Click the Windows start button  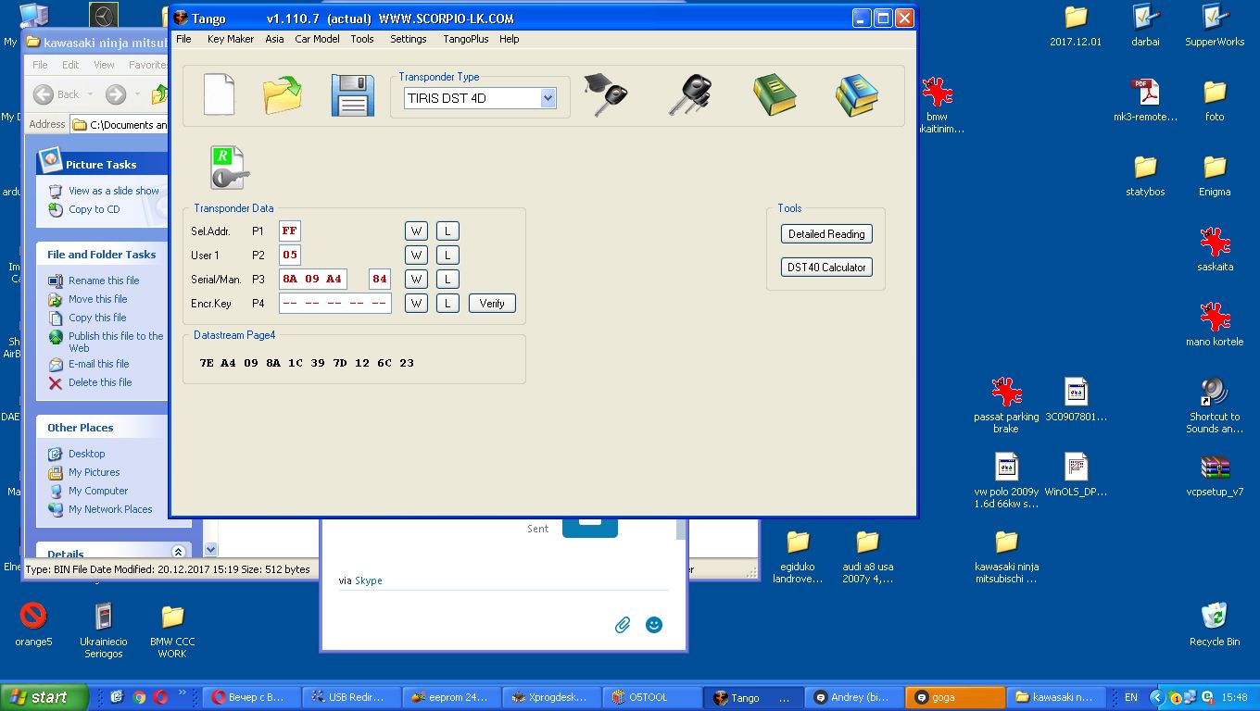44,697
